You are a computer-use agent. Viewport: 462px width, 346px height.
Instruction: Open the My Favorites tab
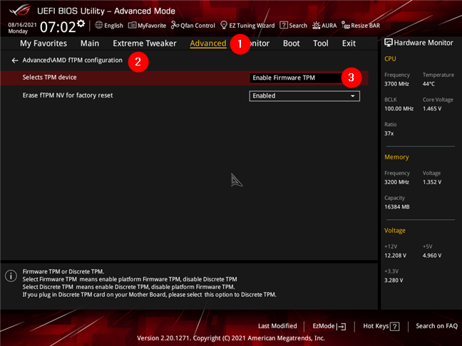coord(43,43)
